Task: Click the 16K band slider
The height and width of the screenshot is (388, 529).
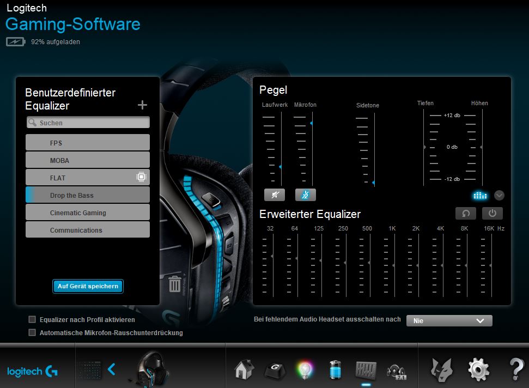Action: tap(490, 265)
